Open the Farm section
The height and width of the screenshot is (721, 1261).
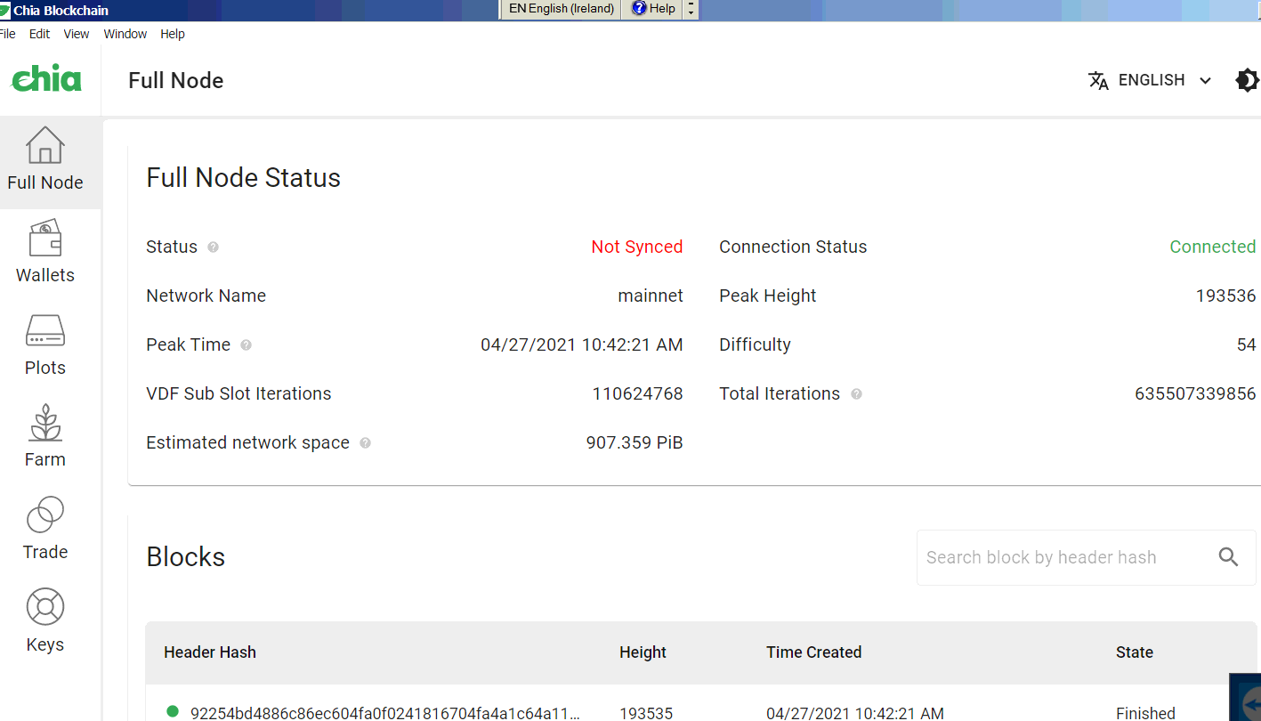[x=45, y=437]
